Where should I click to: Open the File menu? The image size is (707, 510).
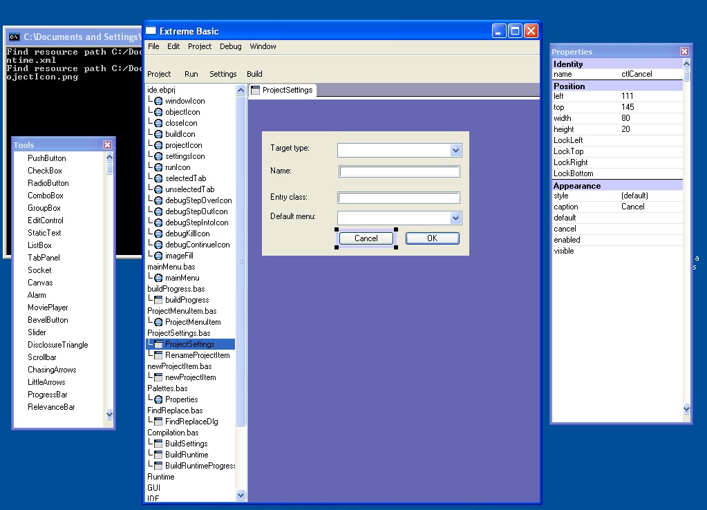[x=153, y=46]
